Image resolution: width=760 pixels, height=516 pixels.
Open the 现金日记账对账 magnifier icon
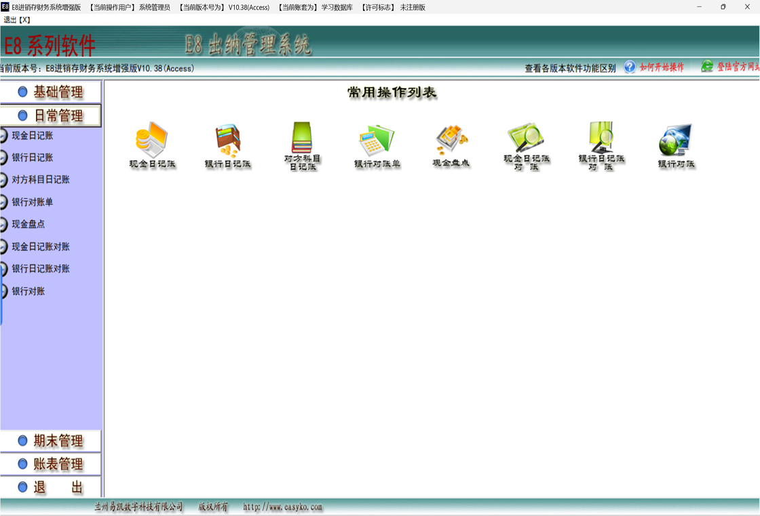point(526,138)
